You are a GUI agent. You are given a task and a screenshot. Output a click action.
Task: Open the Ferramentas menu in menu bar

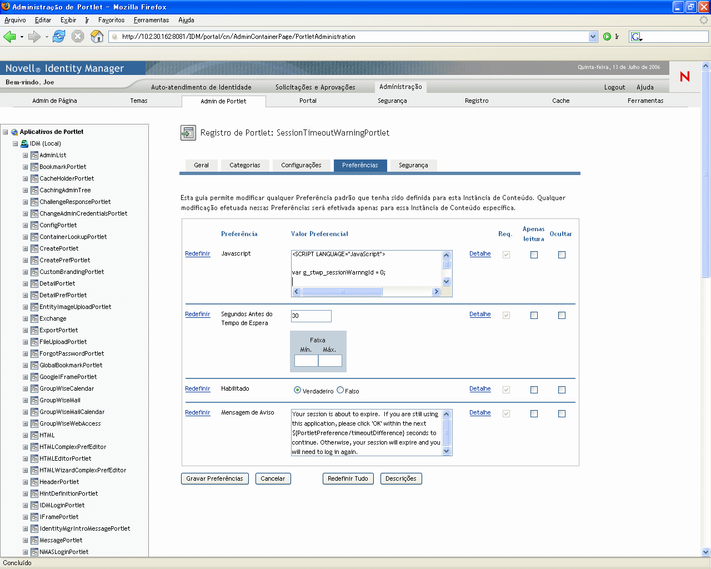point(151,20)
